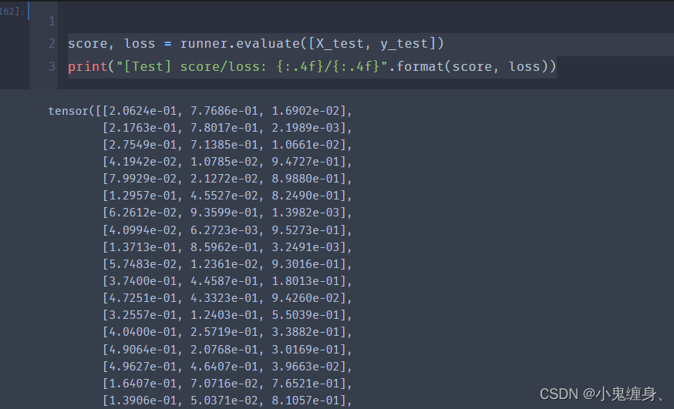Click the value 8.5962e-01 in output
The image size is (674, 409).
click(x=224, y=247)
